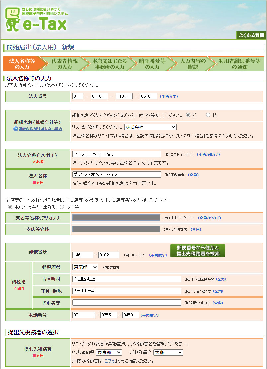Choose the 支店等 radio option
267x369 pixels.
coord(62,207)
